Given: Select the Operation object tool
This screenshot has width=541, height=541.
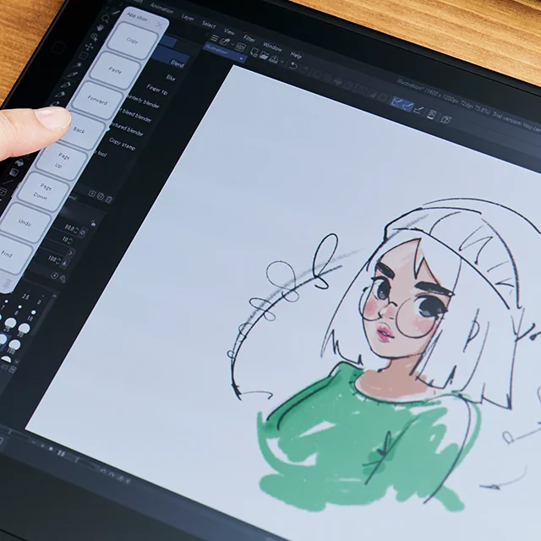Looking at the screenshot, I should point(94,36).
